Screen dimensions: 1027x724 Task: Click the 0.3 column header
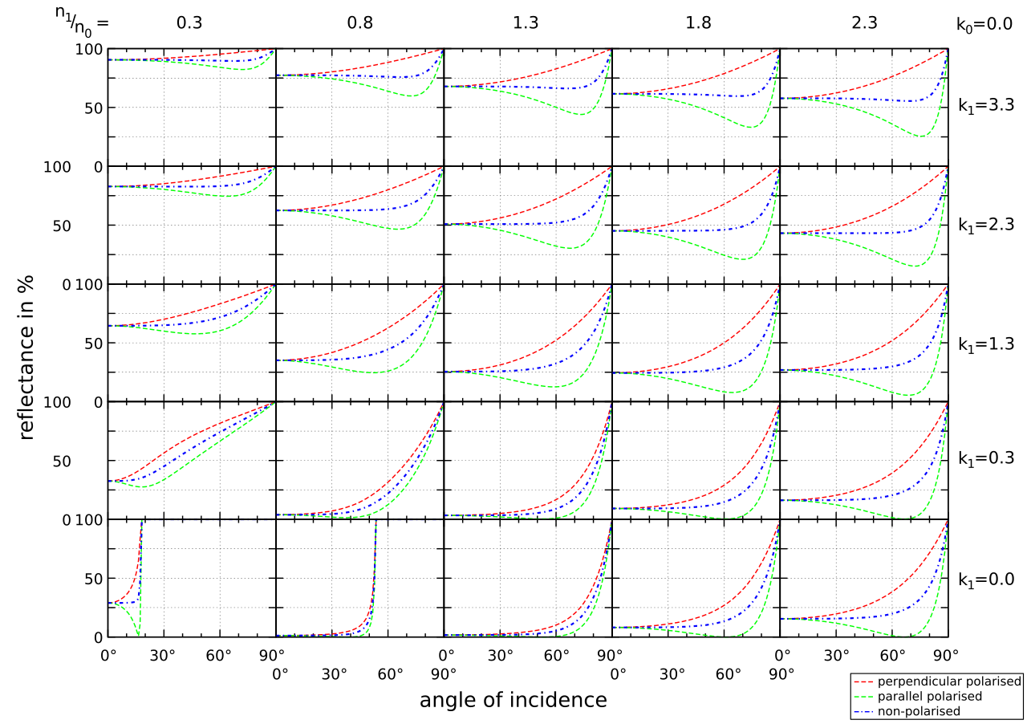click(x=189, y=23)
